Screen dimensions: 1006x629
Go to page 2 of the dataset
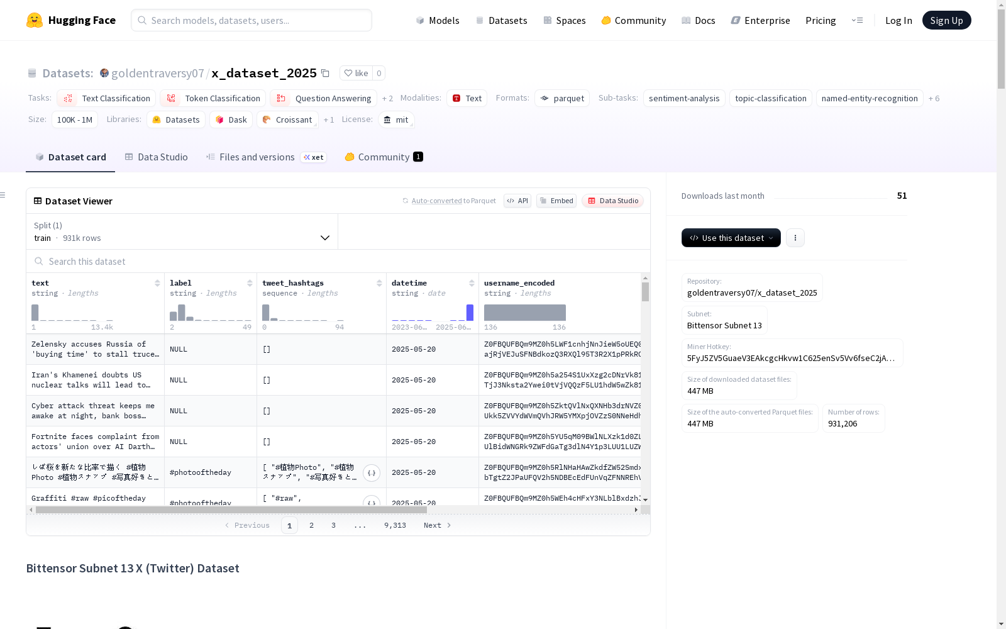pyautogui.click(x=311, y=525)
